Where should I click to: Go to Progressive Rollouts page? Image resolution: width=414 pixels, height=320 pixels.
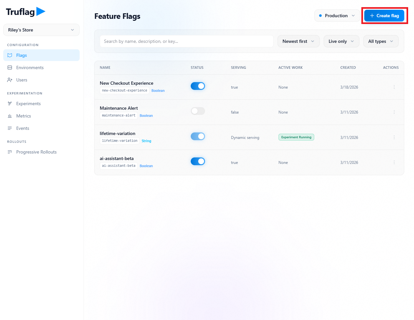point(36,152)
